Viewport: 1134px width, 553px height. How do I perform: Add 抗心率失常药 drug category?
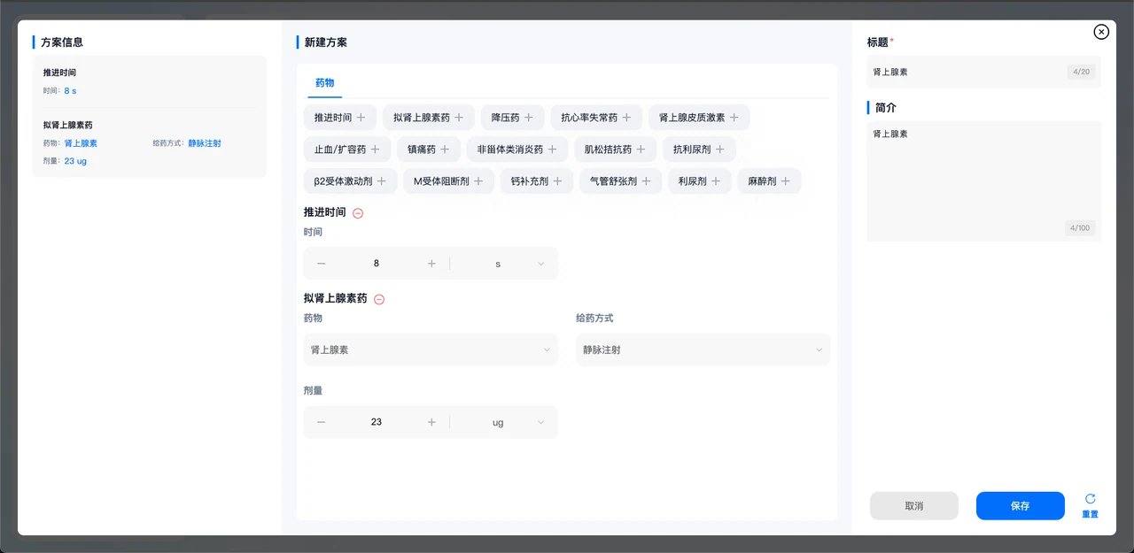click(x=596, y=118)
